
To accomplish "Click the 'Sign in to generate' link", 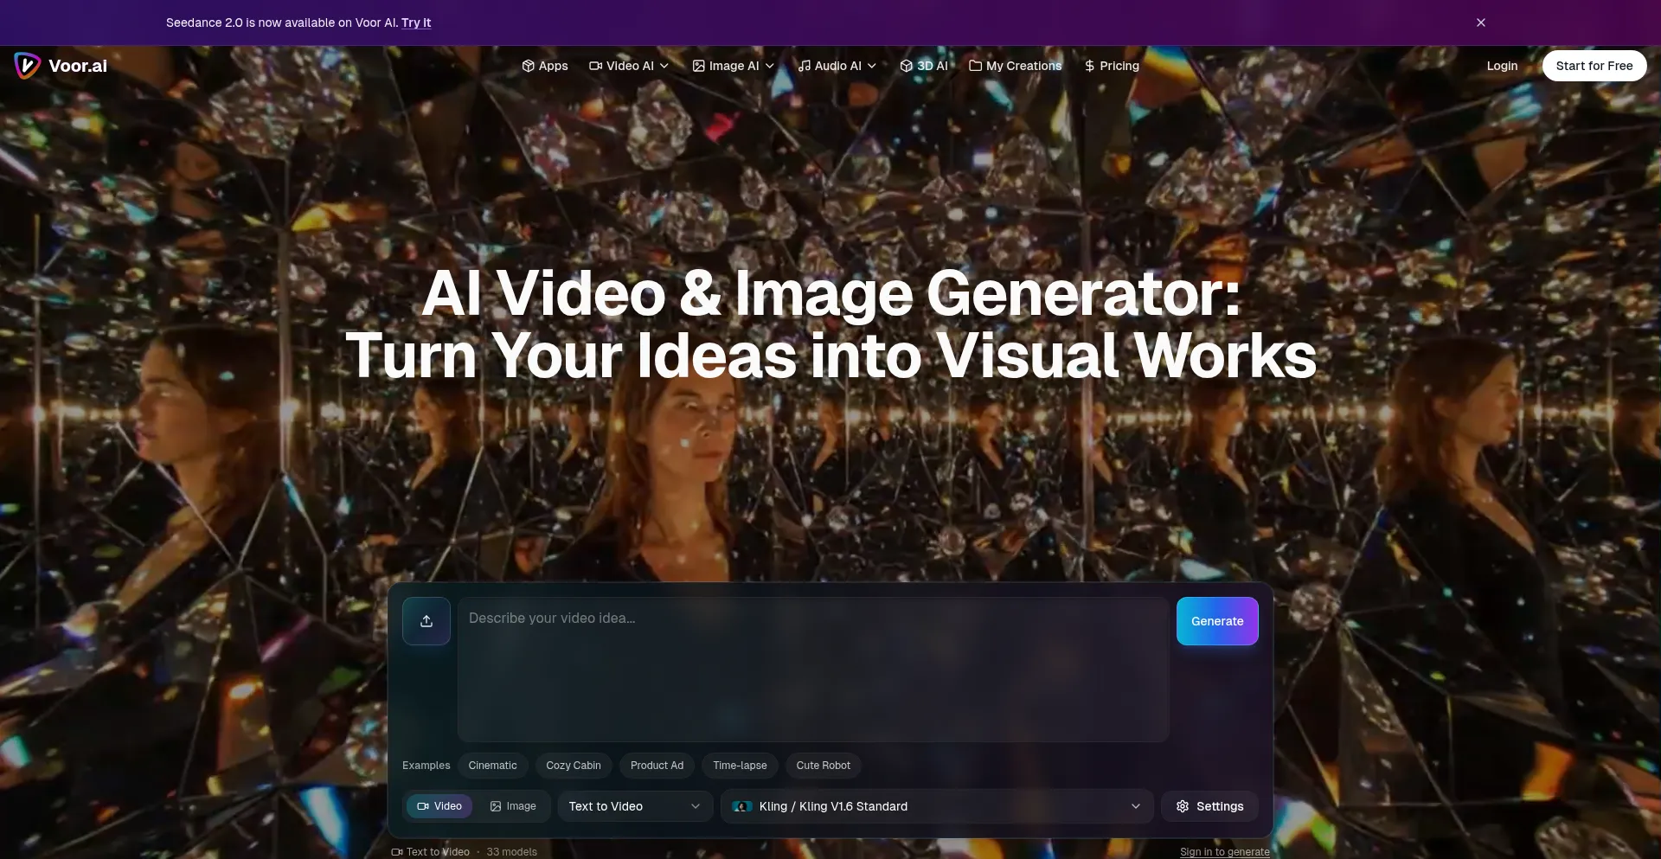I will click(1225, 852).
